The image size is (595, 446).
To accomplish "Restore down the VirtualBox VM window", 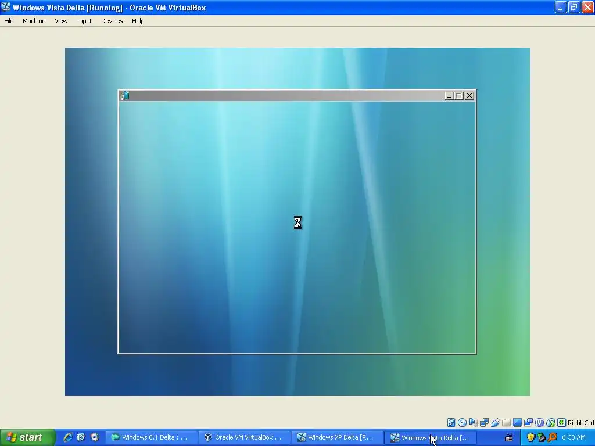I will (574, 7).
